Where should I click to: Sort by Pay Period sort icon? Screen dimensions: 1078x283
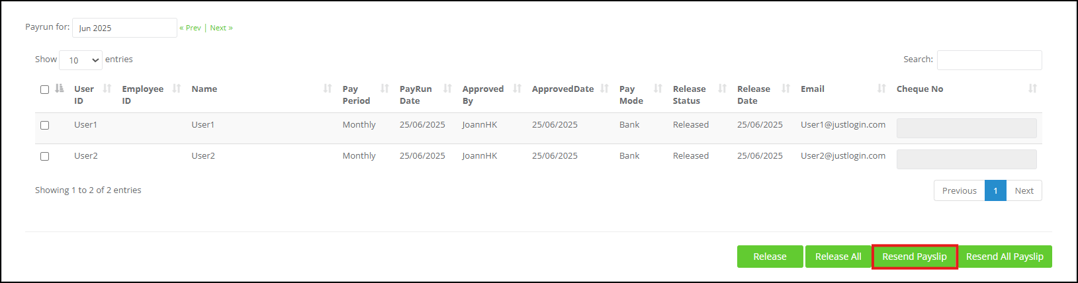384,89
